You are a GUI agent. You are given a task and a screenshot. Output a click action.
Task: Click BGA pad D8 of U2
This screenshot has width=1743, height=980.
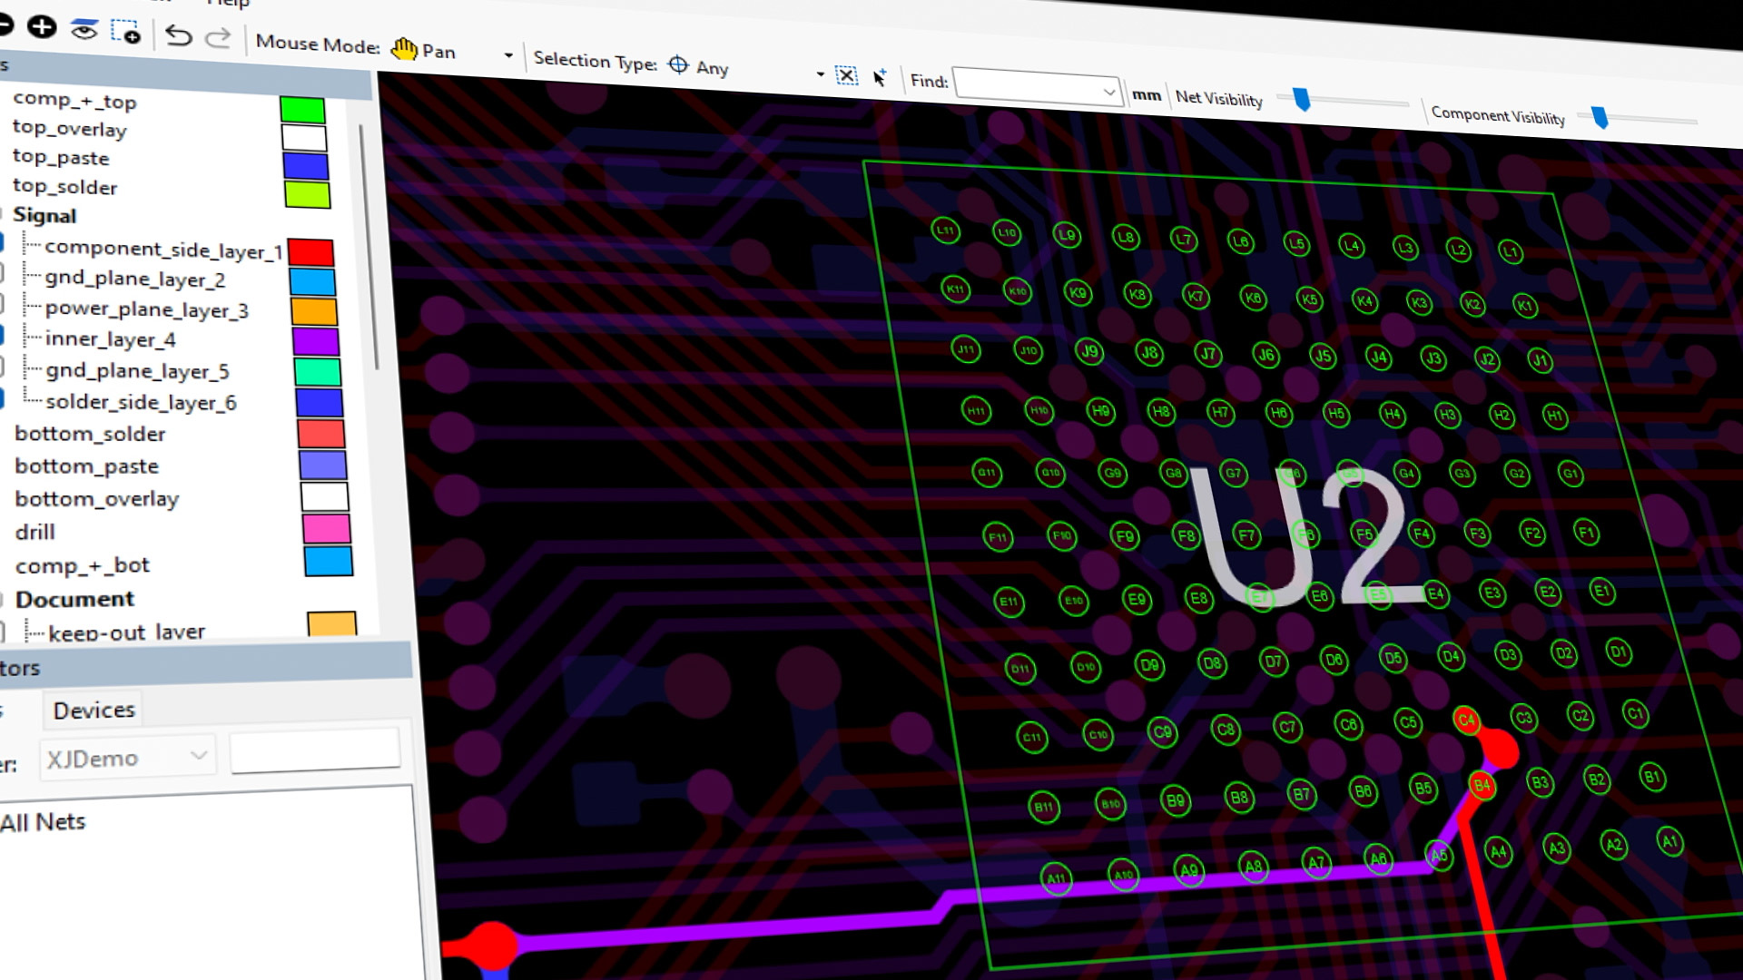click(1212, 663)
